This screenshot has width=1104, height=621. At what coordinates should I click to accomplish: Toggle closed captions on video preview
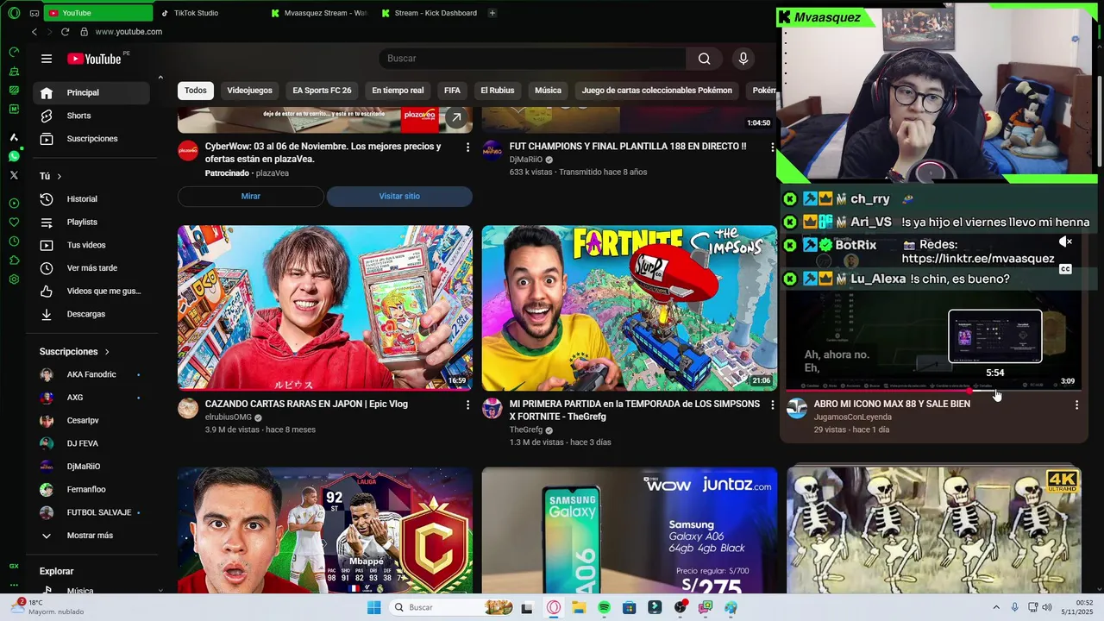[1065, 269]
